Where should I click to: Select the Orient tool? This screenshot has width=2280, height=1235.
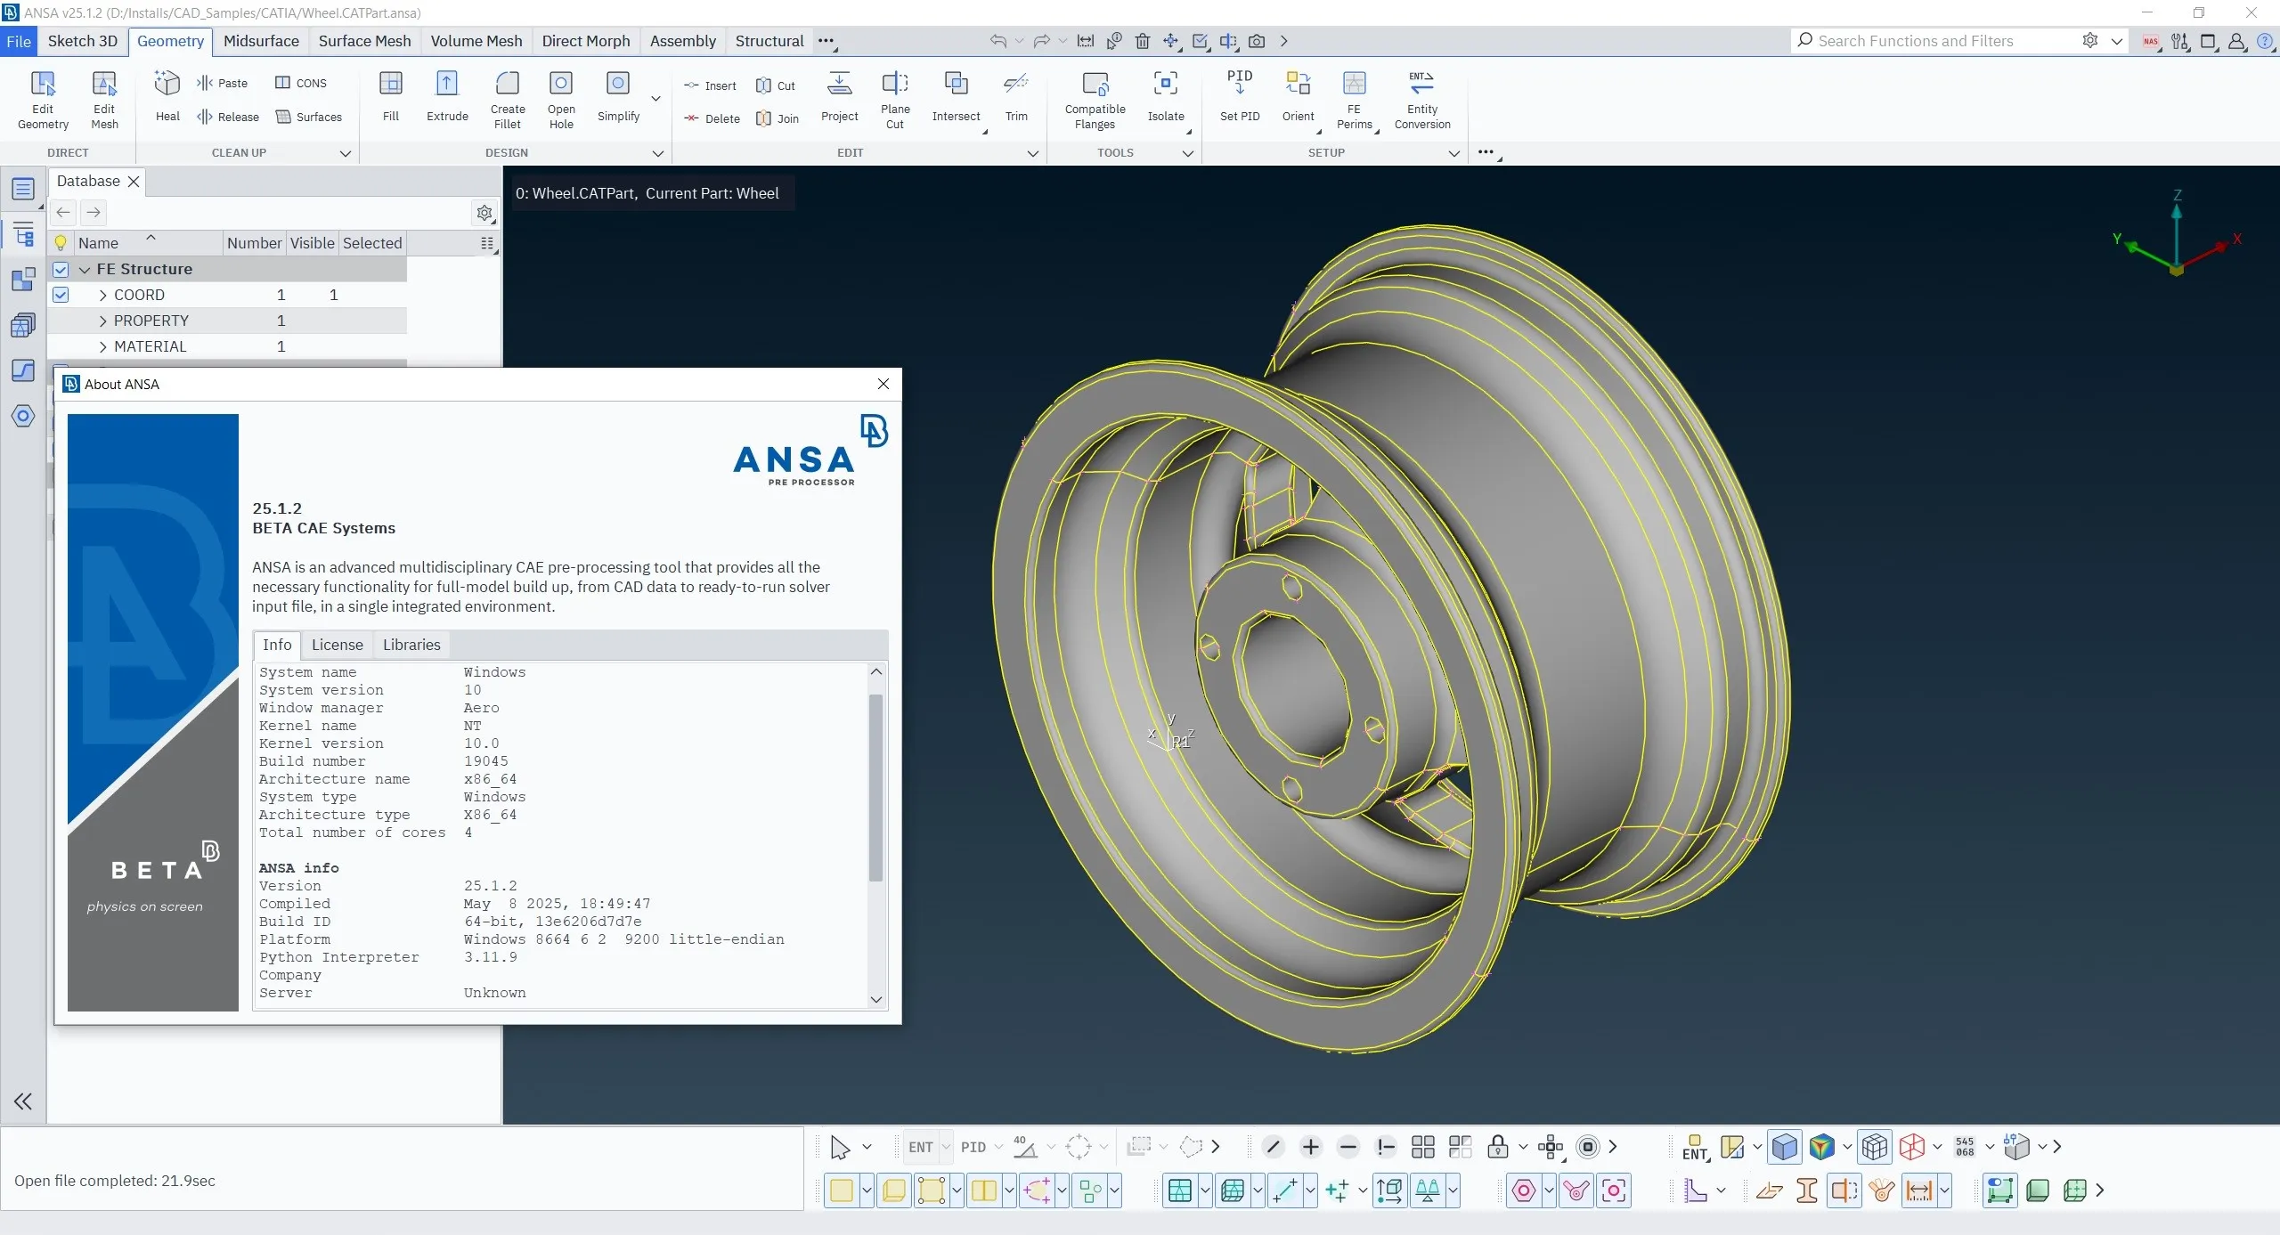click(x=1298, y=96)
